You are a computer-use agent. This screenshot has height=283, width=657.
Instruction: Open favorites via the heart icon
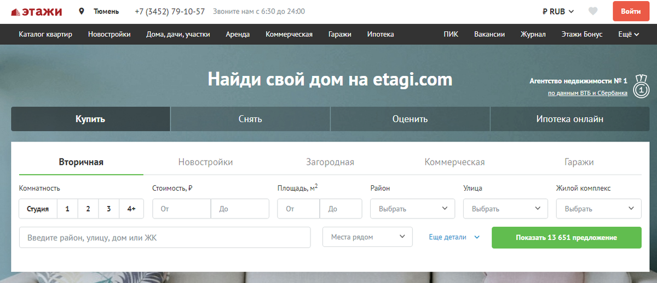[x=593, y=11]
